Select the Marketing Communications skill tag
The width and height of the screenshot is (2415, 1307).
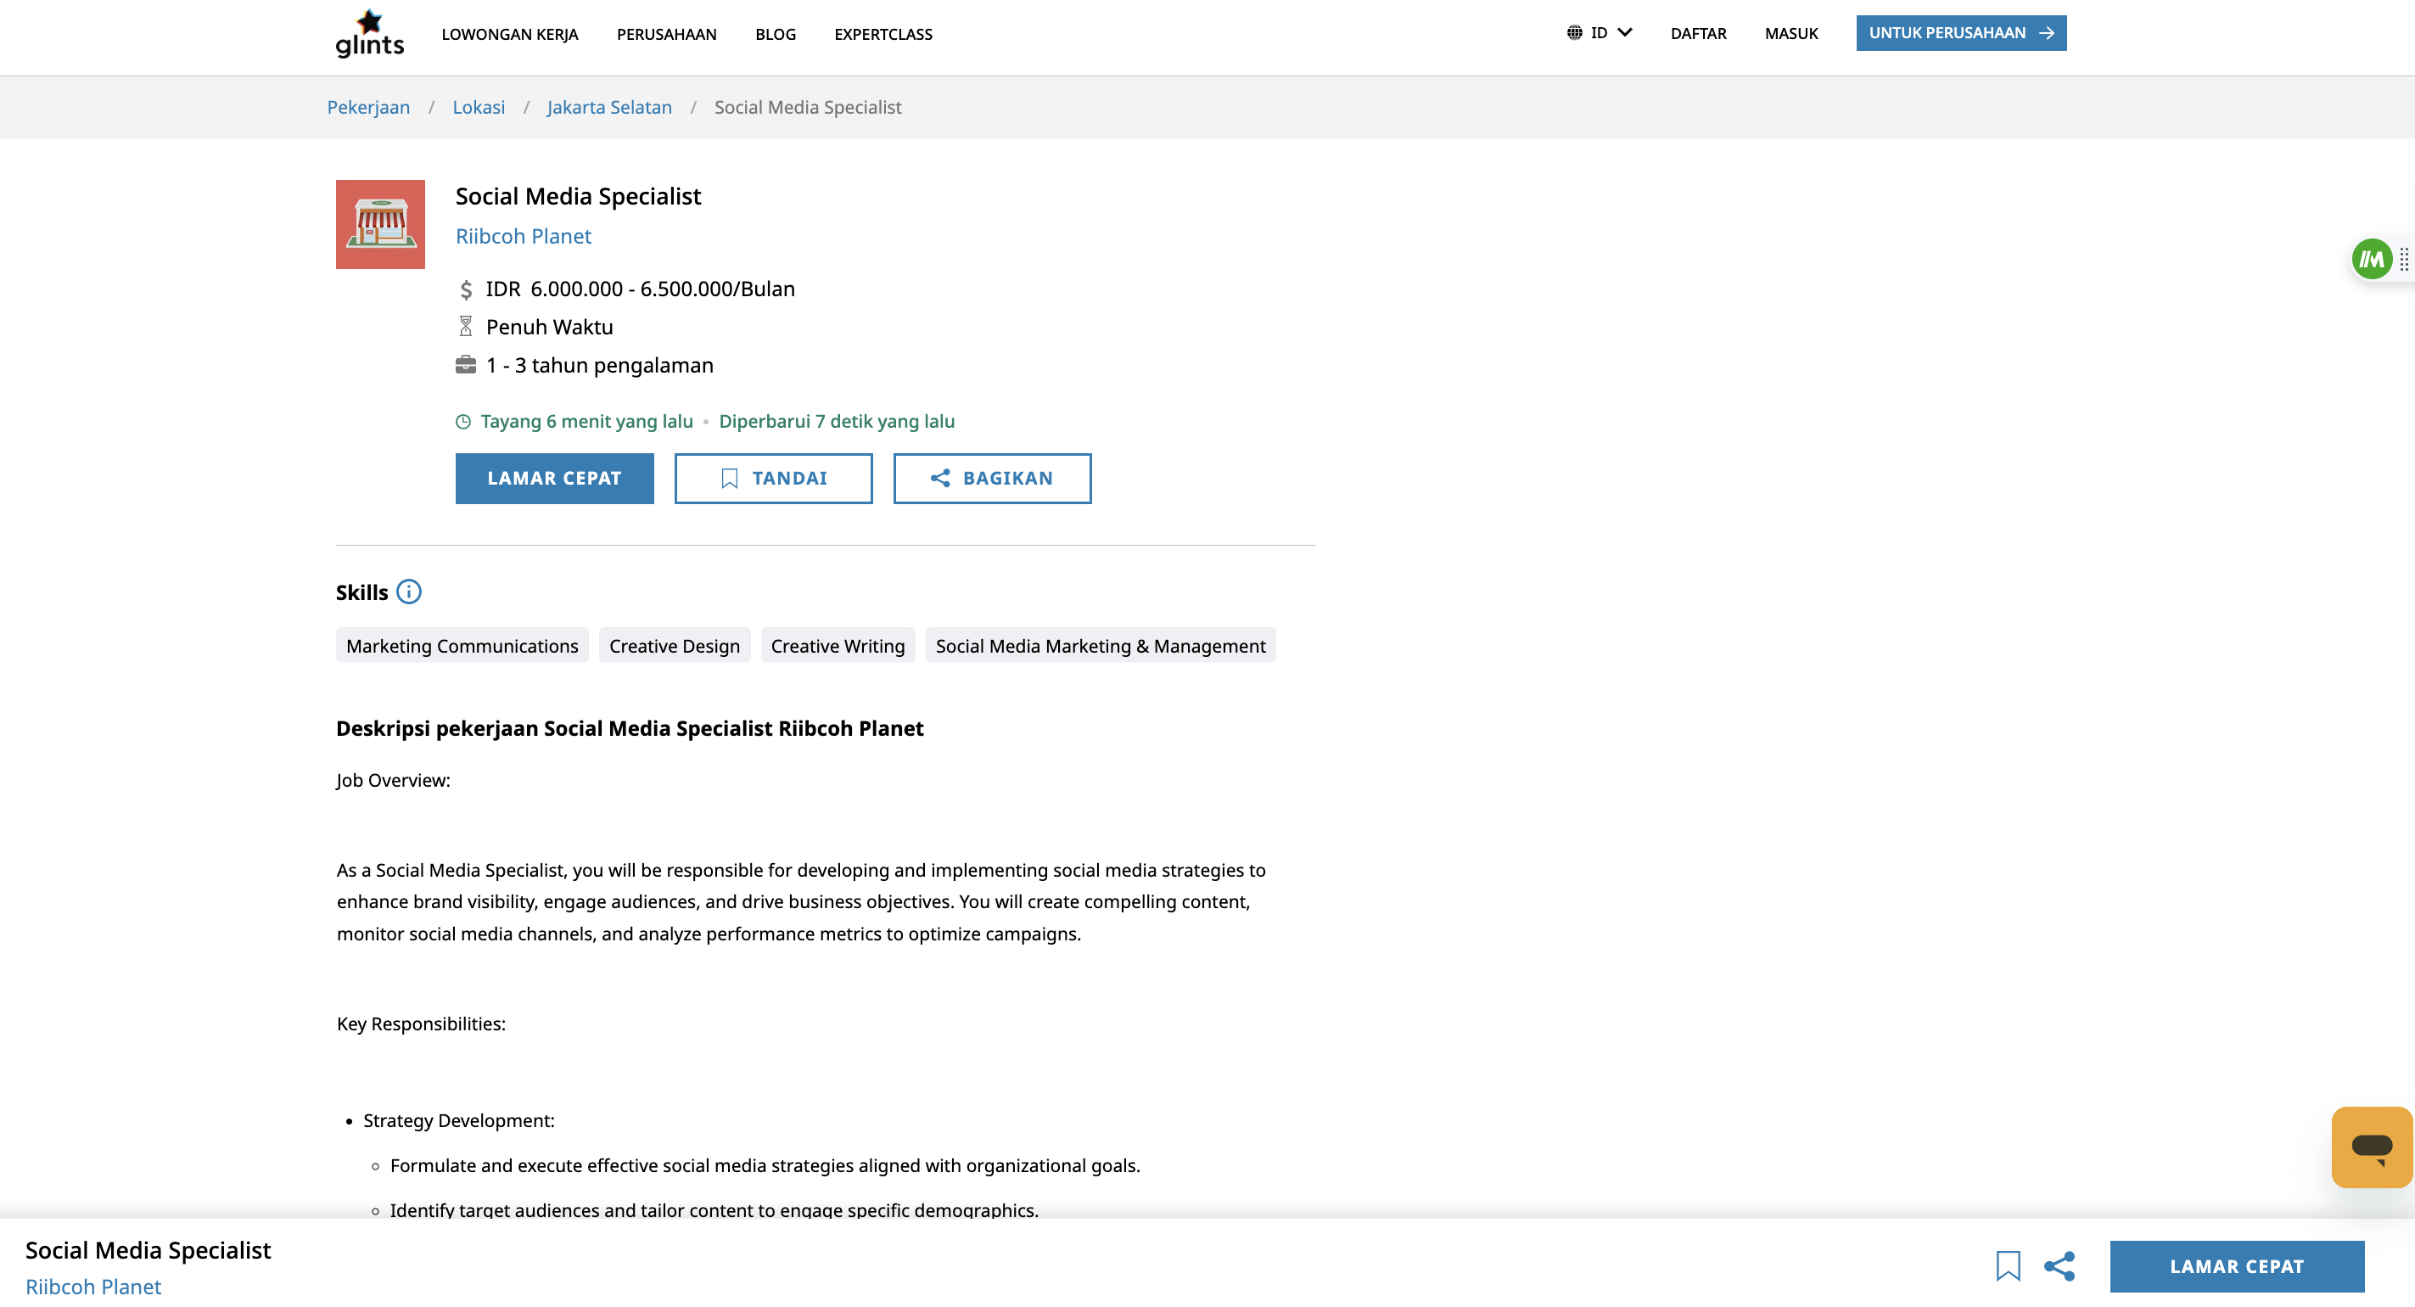462,645
